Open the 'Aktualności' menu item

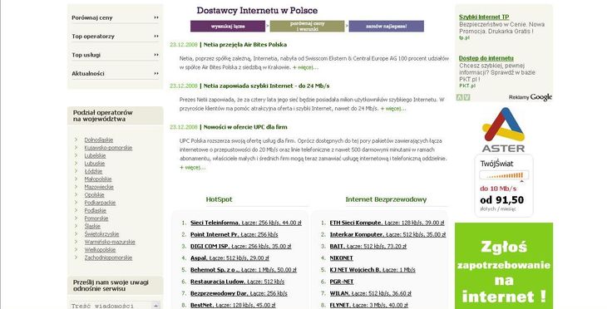(88, 73)
